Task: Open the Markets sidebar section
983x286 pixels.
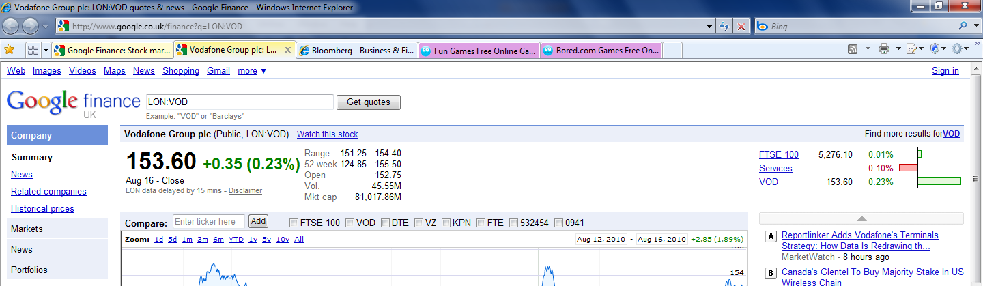Action: [57, 229]
